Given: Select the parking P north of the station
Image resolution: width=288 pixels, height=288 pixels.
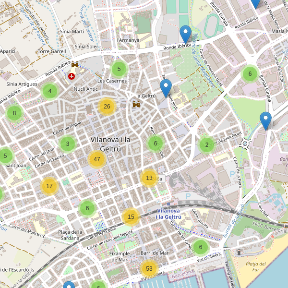Looking at the screenshot, I should (188, 196).
